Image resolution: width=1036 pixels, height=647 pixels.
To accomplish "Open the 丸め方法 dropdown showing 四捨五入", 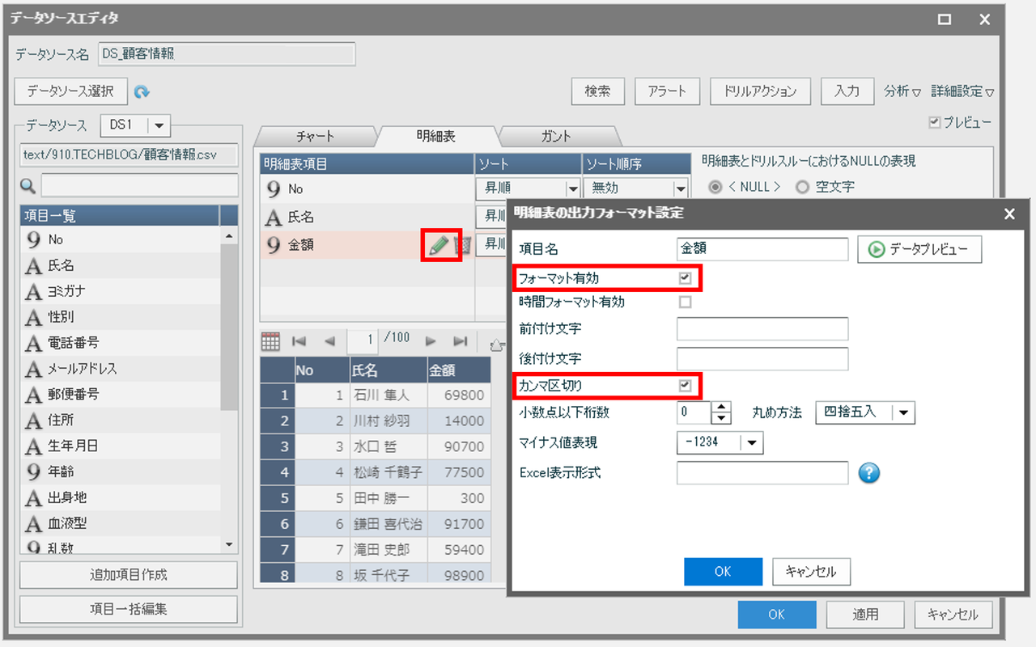I will point(903,412).
